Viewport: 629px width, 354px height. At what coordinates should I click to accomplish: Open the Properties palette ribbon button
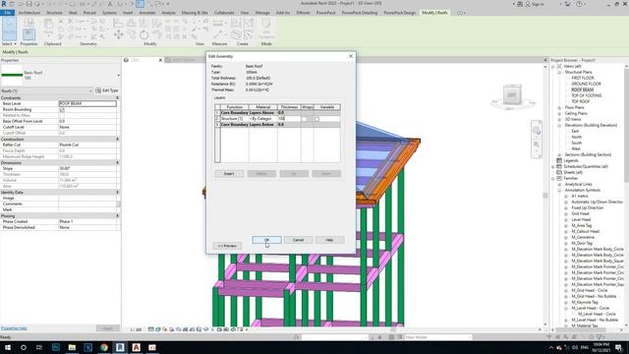[x=29, y=34]
